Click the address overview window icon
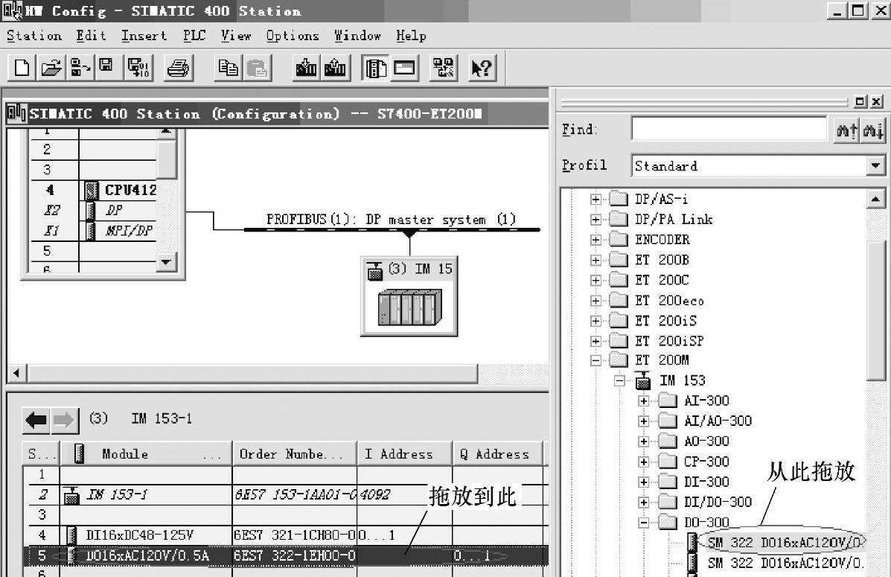 [405, 68]
